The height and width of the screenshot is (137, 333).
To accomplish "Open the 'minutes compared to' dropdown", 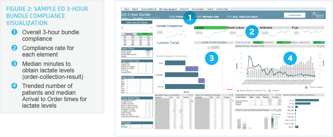I will 312,42.
